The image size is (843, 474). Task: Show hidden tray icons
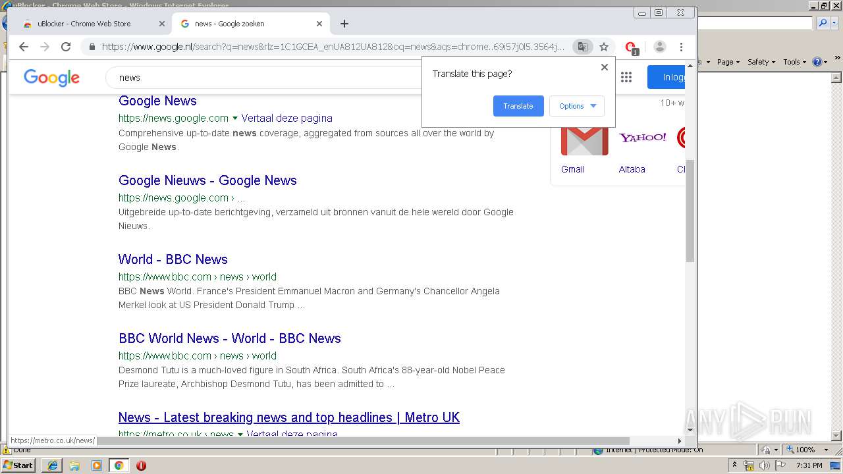click(734, 465)
